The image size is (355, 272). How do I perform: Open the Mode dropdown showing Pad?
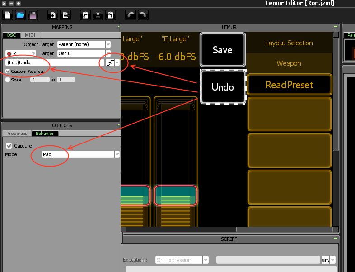click(x=117, y=154)
